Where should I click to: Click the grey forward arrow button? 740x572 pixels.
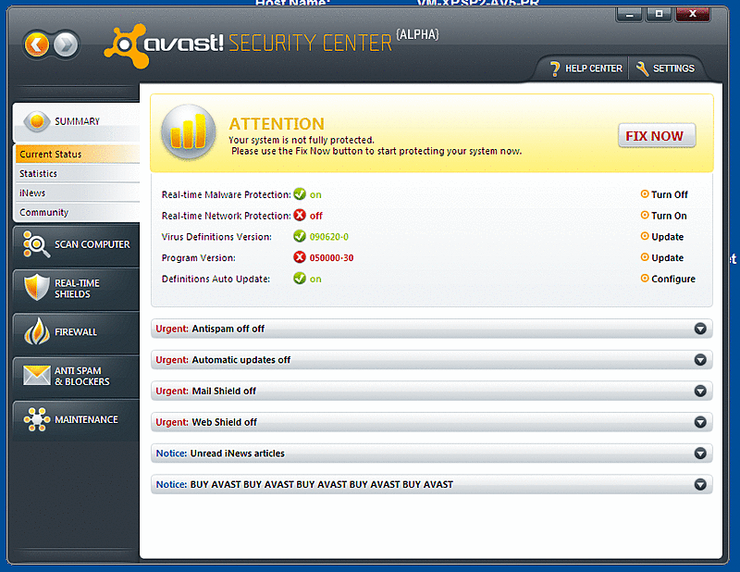[x=66, y=45]
